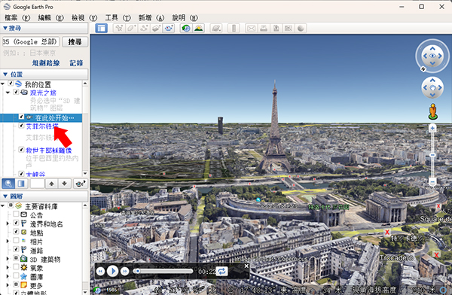The height and width of the screenshot is (295, 452).
Task: Click the Record a Tour camera icon
Action: pos(169,29)
